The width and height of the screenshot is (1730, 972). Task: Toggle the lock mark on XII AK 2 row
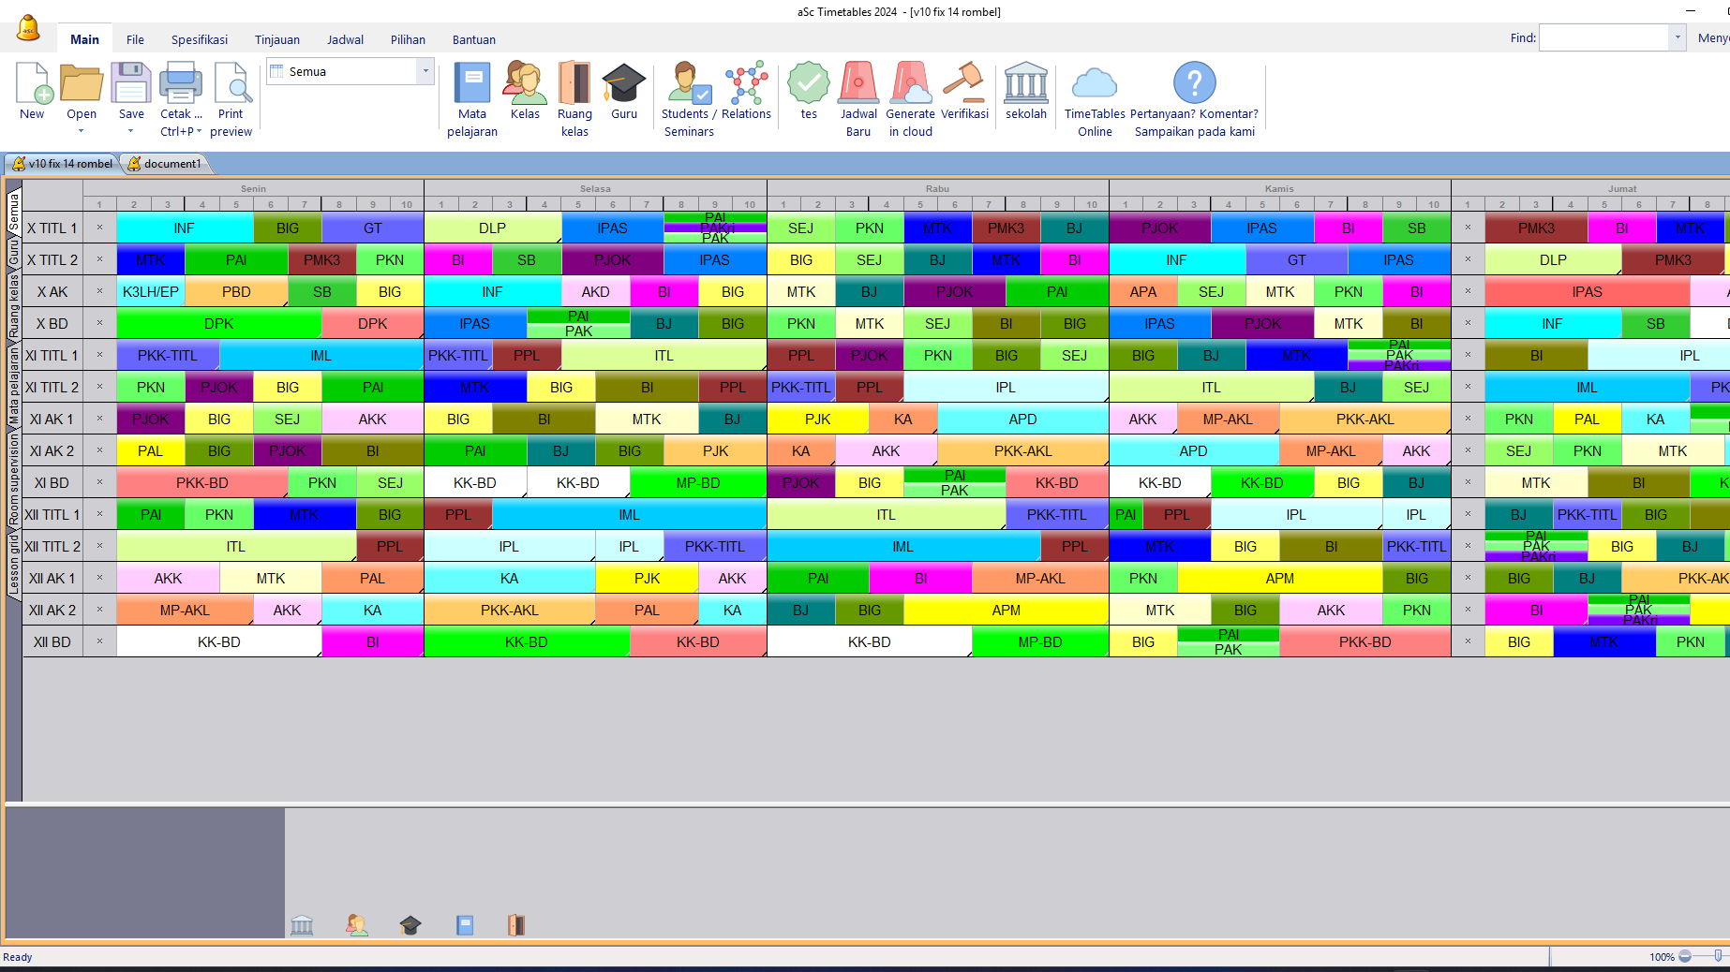point(99,610)
